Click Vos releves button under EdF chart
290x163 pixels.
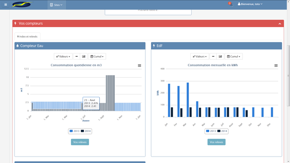pos(216,142)
